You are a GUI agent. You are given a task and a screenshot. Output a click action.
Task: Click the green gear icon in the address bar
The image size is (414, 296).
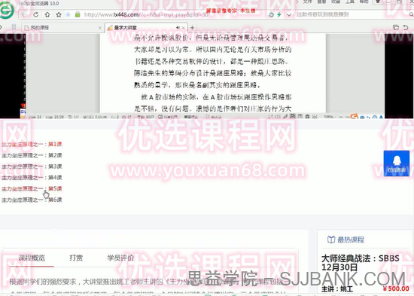tap(271, 15)
